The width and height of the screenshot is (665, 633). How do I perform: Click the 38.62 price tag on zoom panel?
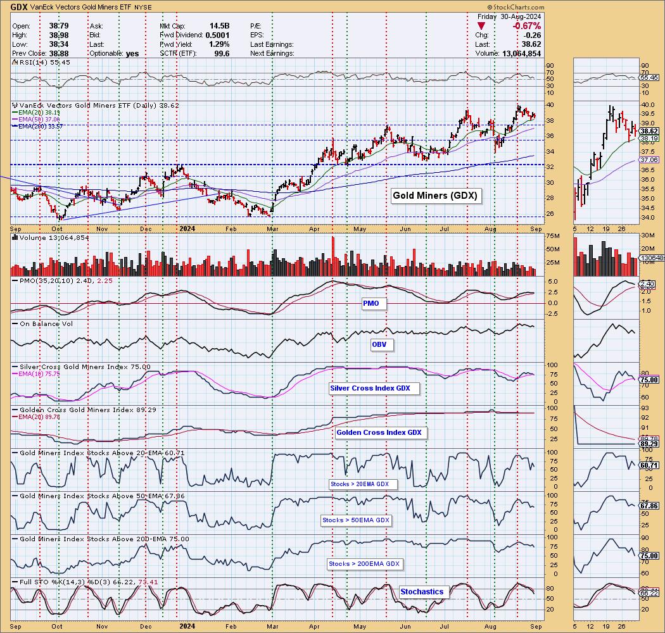[x=650, y=132]
